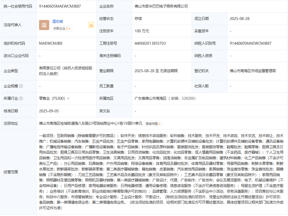Click the 登记机关 value 佛山市南海区市场监督管理局
The height and width of the screenshot is (216, 288).
tap(253, 71)
